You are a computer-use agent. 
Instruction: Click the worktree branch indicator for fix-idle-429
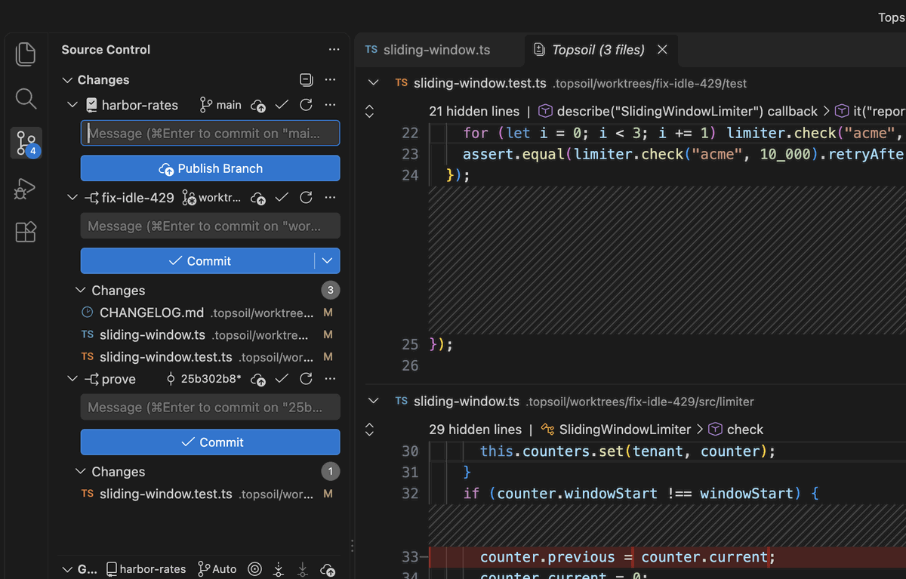(x=212, y=198)
